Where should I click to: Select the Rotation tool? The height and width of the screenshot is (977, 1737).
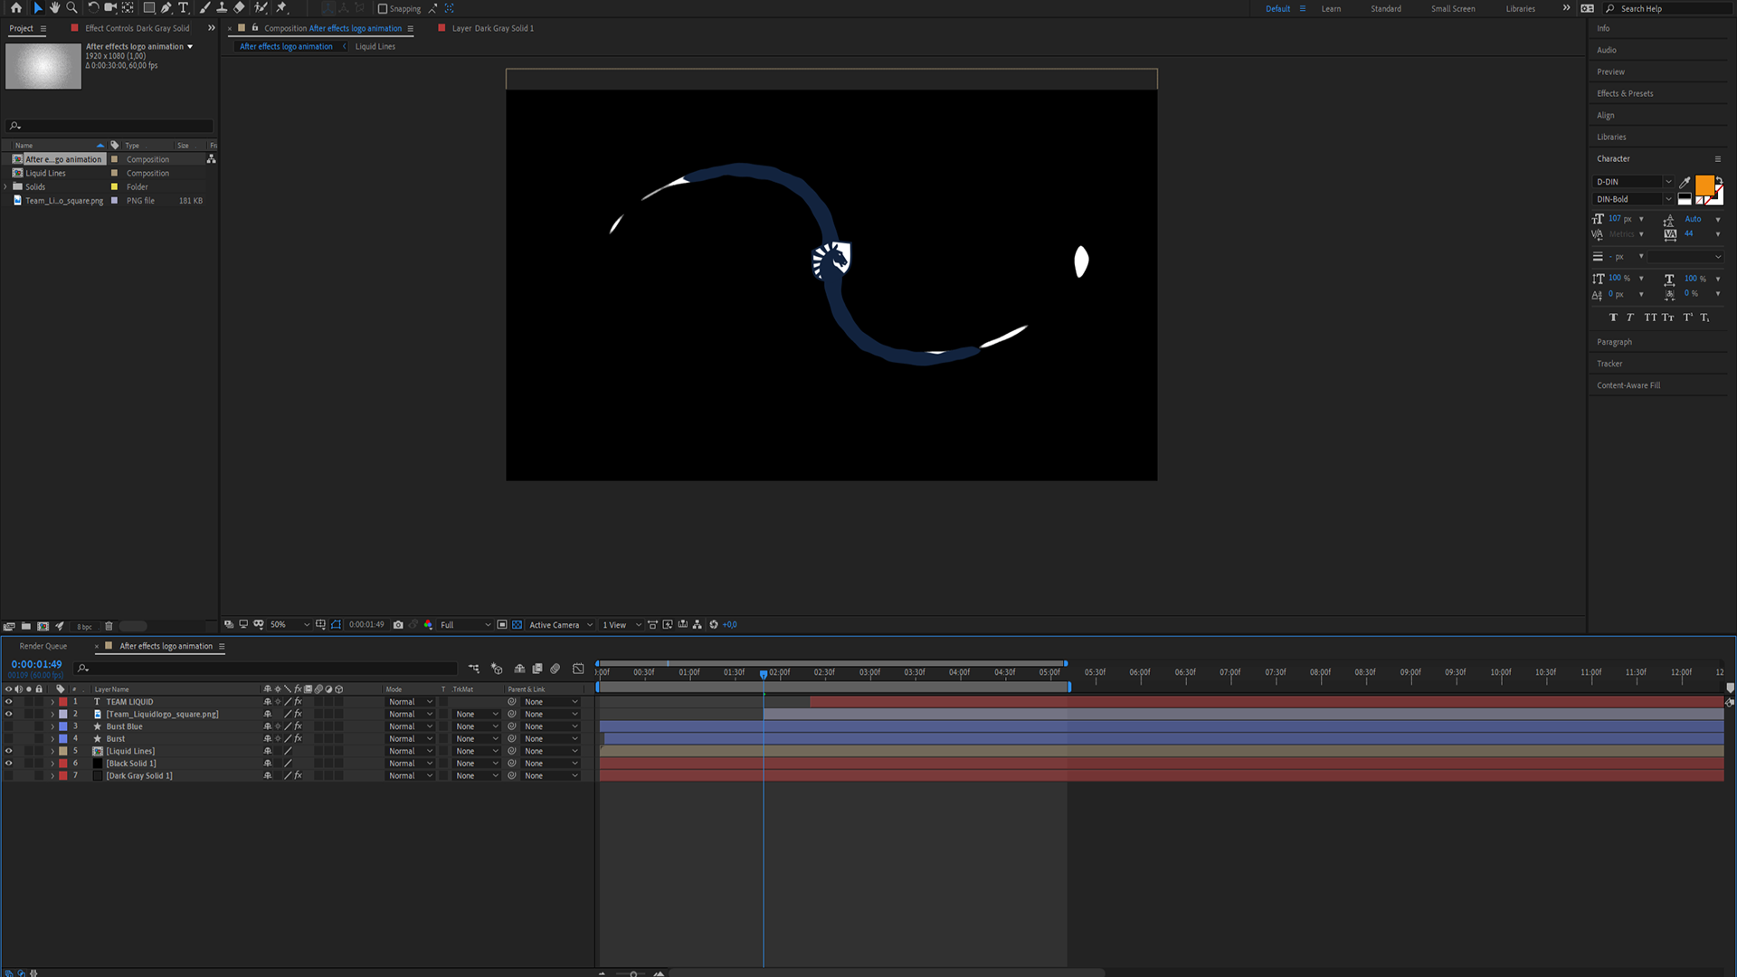pos(93,7)
